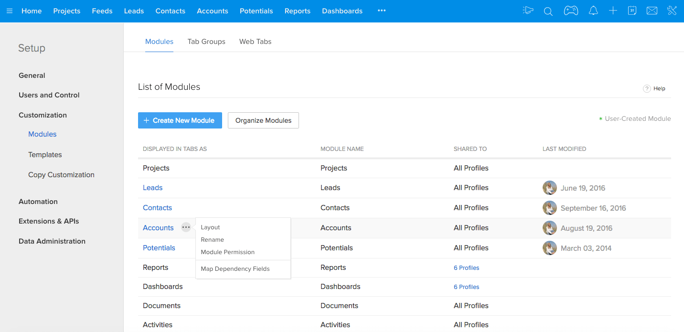
Task: Click the plus quick-create icon in top bar
Action: pos(613,11)
